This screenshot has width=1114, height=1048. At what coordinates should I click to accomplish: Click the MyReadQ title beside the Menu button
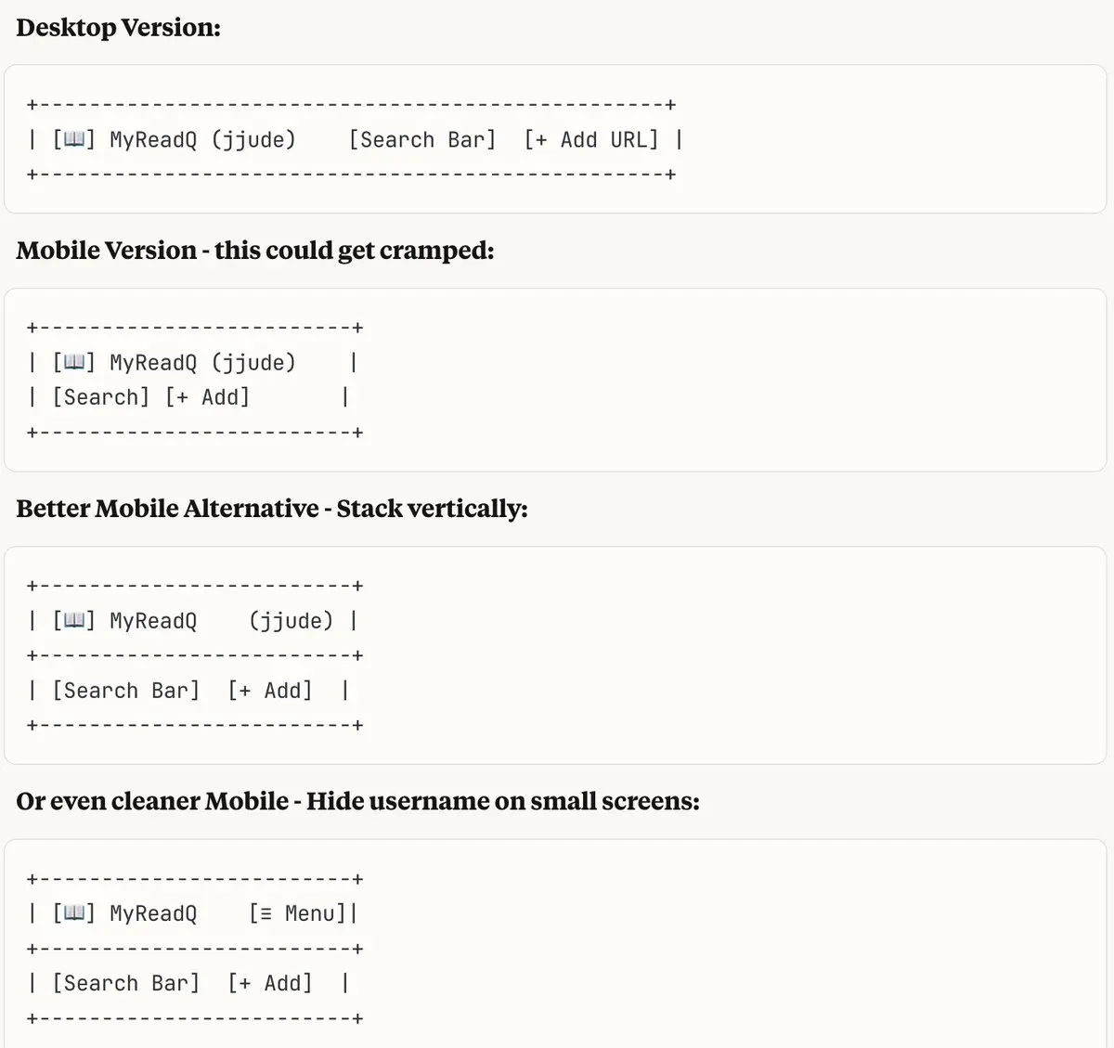[153, 913]
